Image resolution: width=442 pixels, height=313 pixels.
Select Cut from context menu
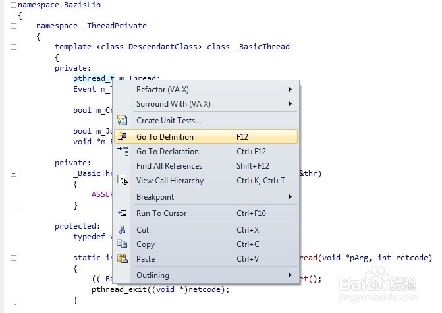[206, 230]
